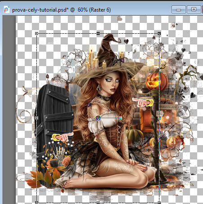
Task: Click the bottom-center handle of bounding box
Action: [98, 203]
